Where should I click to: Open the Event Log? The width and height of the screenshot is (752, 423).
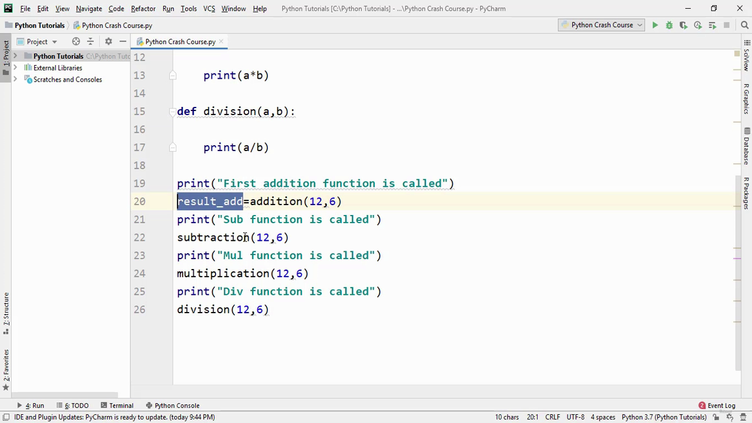click(717, 405)
